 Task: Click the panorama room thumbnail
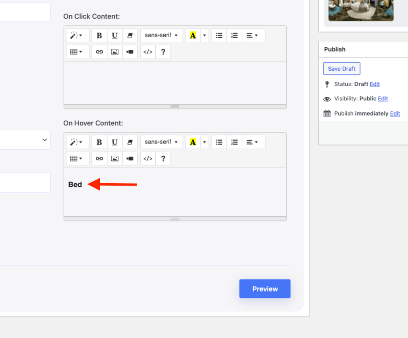click(x=361, y=10)
